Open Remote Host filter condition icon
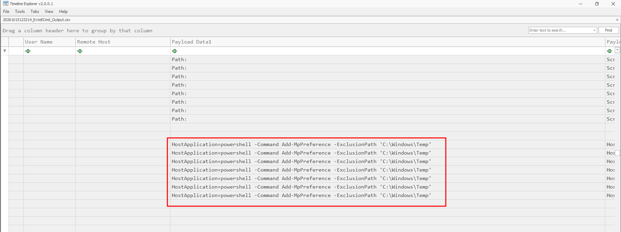This screenshot has height=232, width=621. pos(80,51)
